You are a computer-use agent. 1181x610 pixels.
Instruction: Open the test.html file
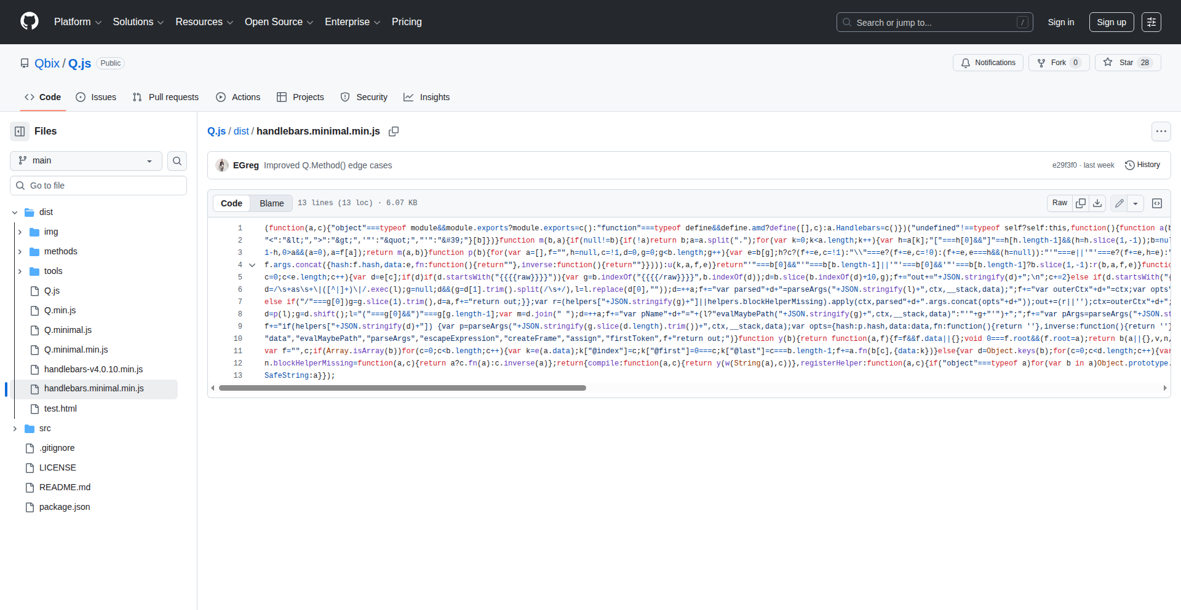click(60, 409)
